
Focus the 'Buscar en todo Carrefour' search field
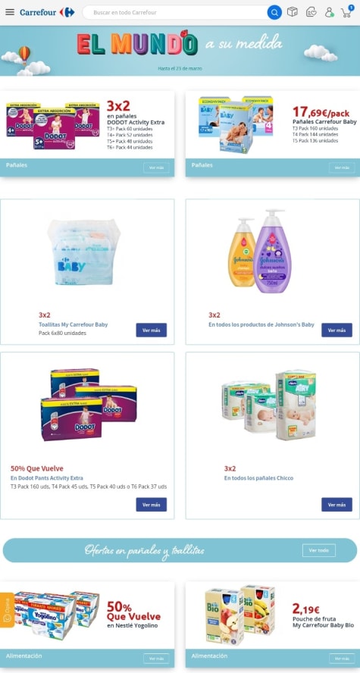[x=174, y=12]
